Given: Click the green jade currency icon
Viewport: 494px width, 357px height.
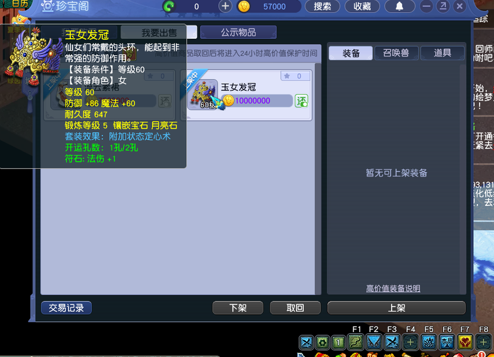Looking at the screenshot, I should 169,7.
